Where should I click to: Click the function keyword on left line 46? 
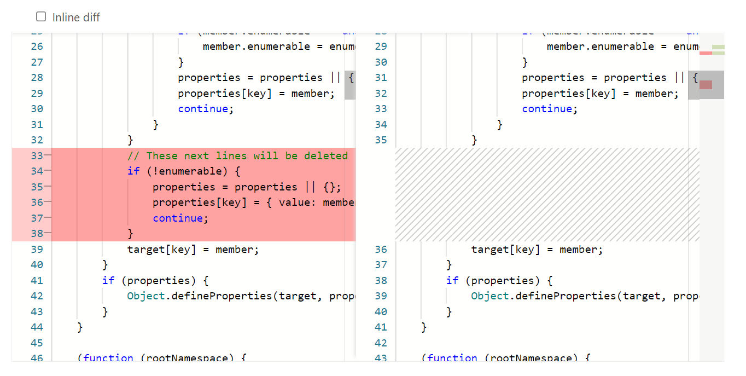pyautogui.click(x=109, y=358)
